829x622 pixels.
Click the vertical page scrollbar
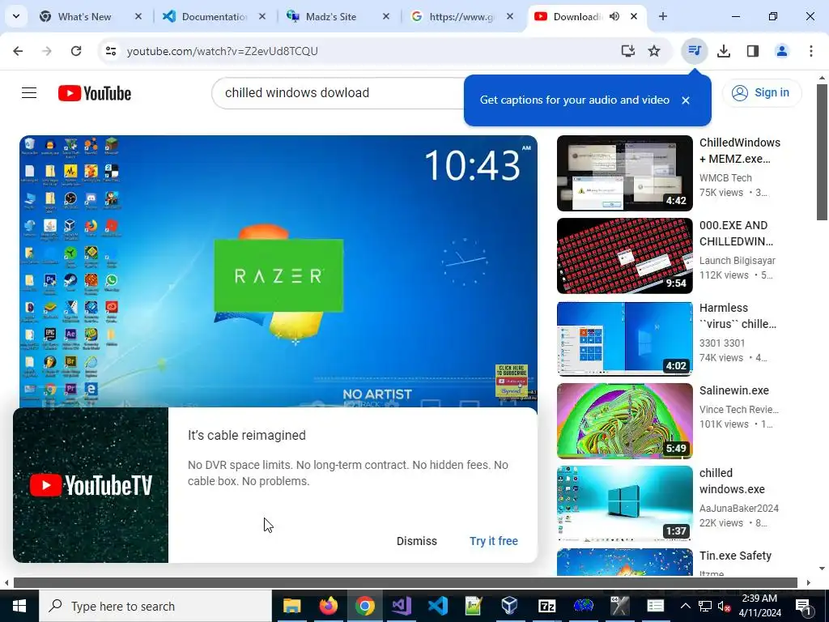click(822, 152)
